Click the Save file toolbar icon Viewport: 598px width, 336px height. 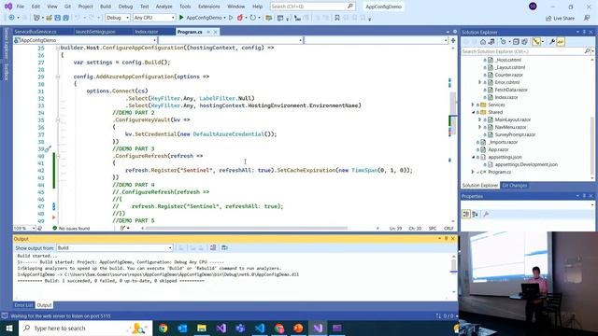[57, 18]
